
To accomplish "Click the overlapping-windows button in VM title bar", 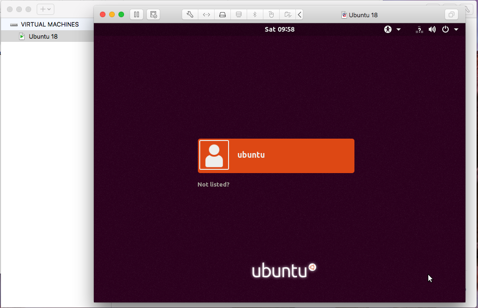I will coord(452,14).
